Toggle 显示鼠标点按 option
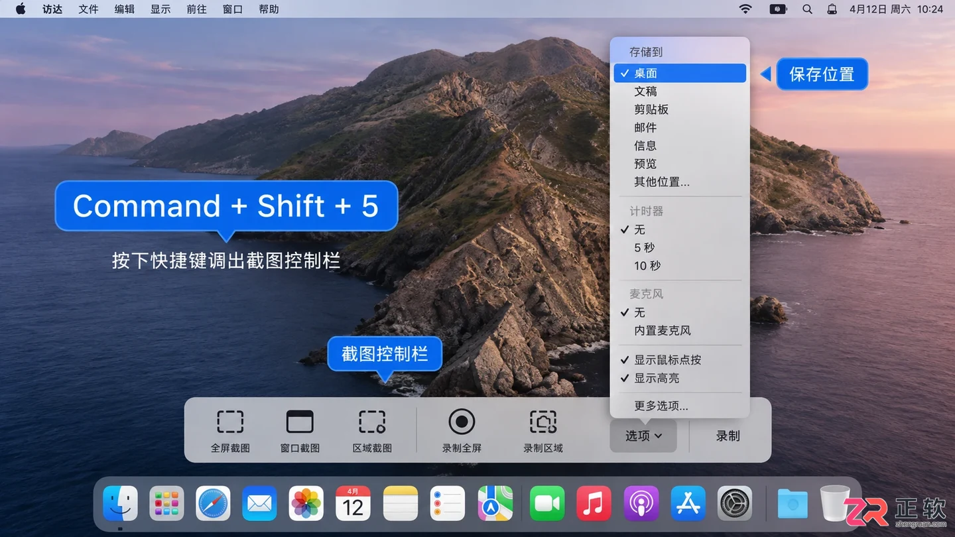 [680, 360]
